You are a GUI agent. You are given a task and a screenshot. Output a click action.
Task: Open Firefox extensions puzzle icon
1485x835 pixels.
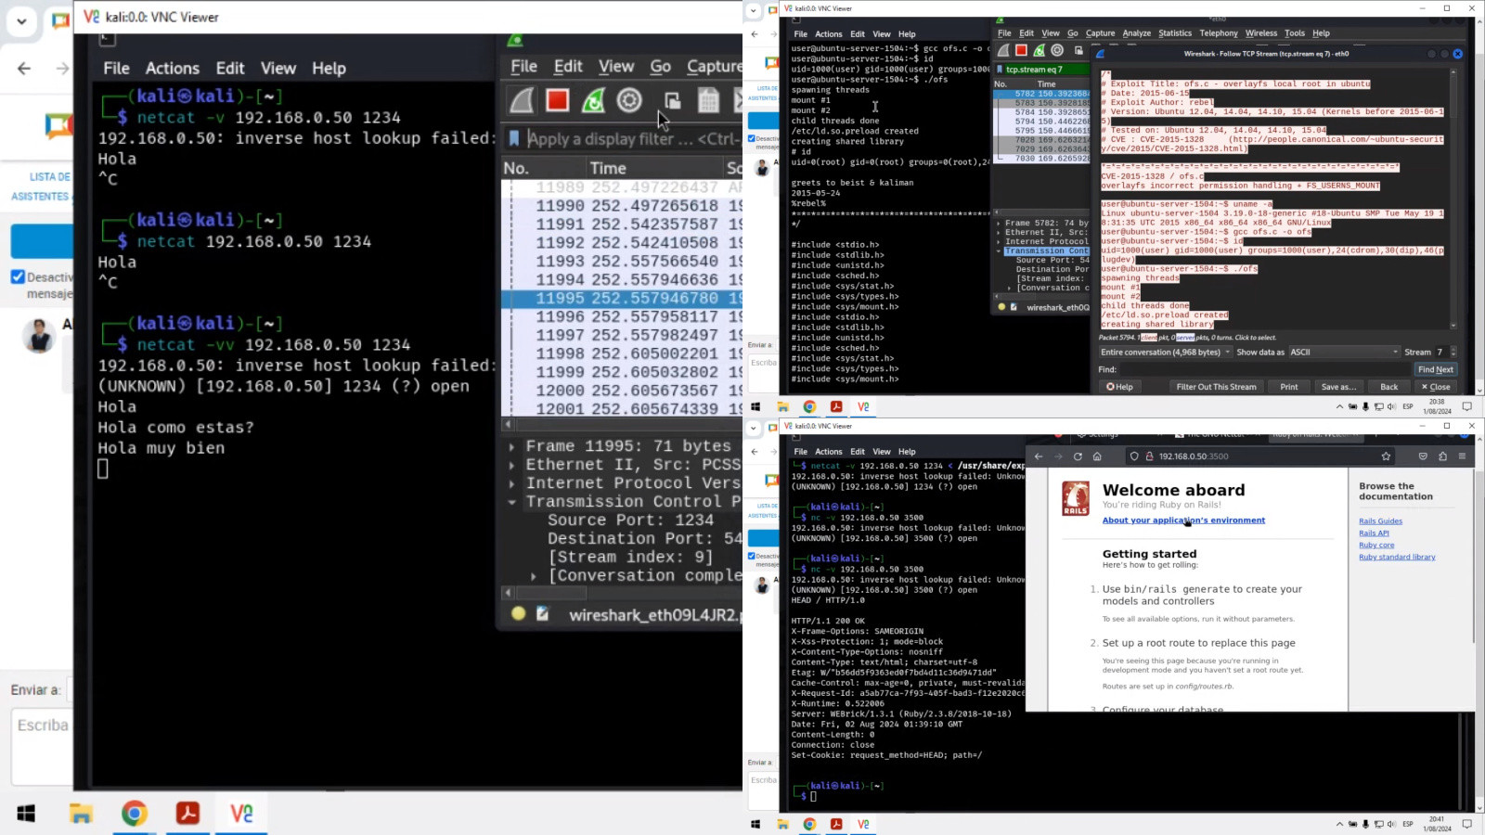1442,456
